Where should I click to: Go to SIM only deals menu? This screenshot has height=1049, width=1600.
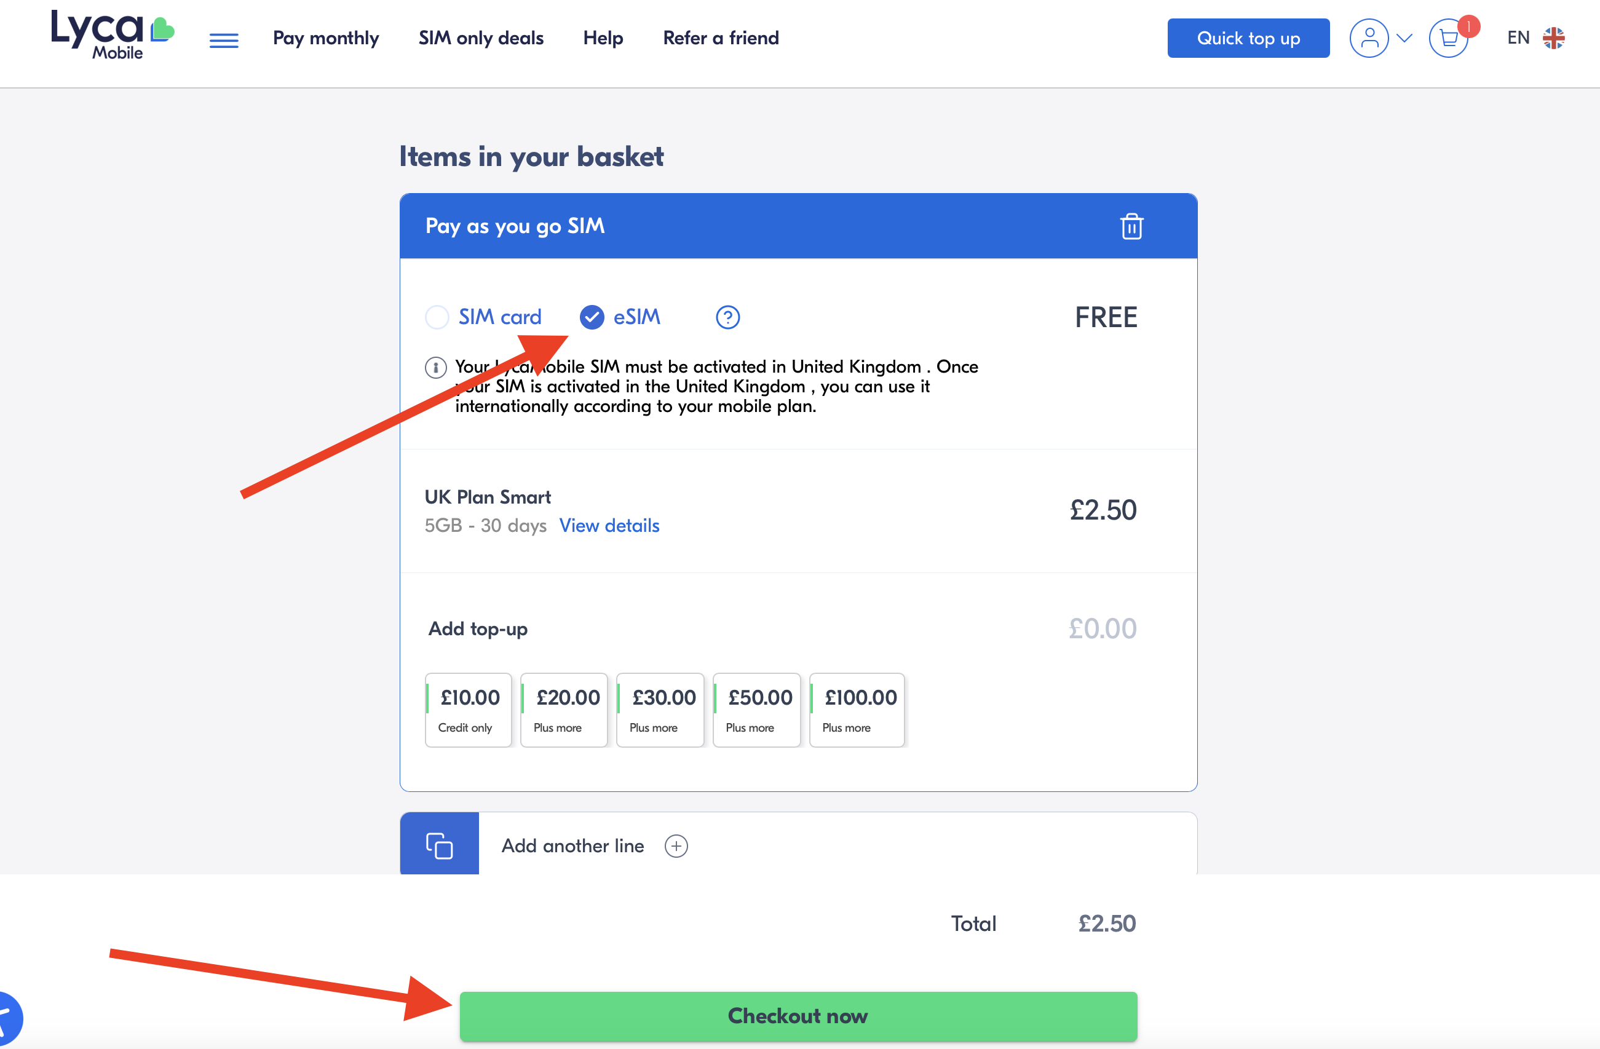pyautogui.click(x=481, y=38)
